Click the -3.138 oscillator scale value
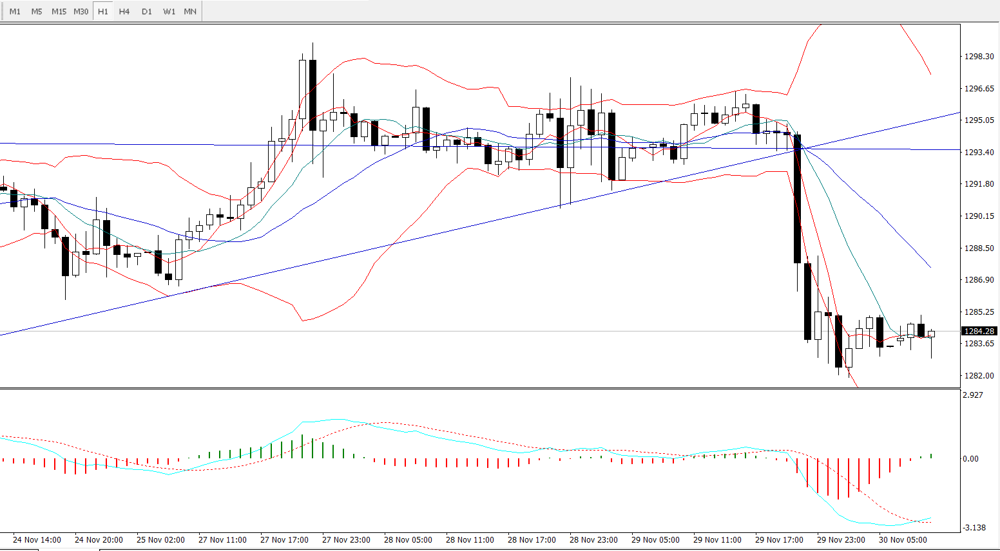The height and width of the screenshot is (551, 1000). pyautogui.click(x=974, y=528)
